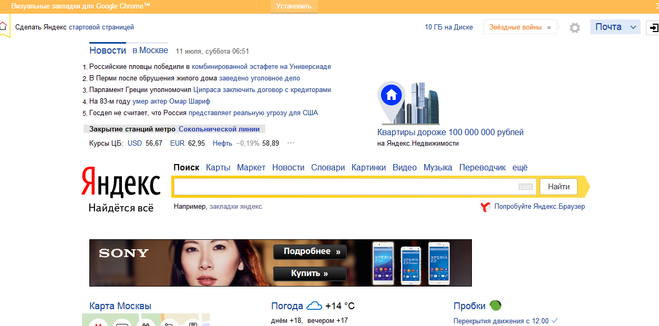Click the Найти search button
Viewport: 659px width, 326px height.
(559, 187)
